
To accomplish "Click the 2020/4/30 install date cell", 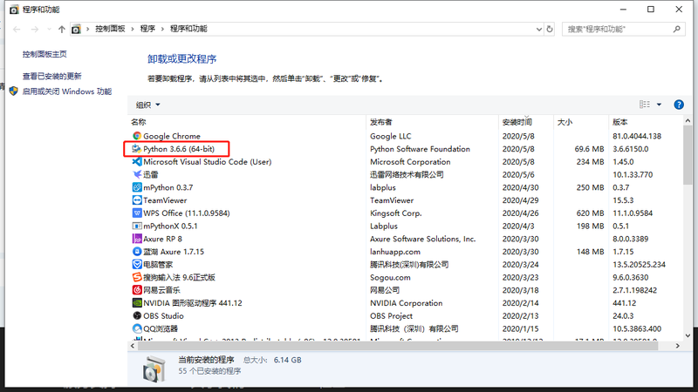I will point(520,187).
